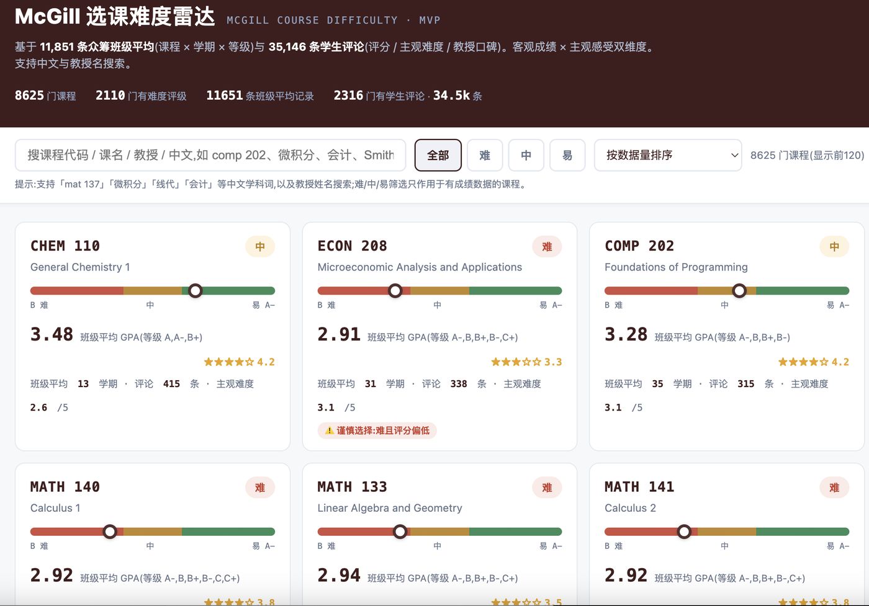Filter courses by 难 difficulty
869x606 pixels.
(485, 155)
